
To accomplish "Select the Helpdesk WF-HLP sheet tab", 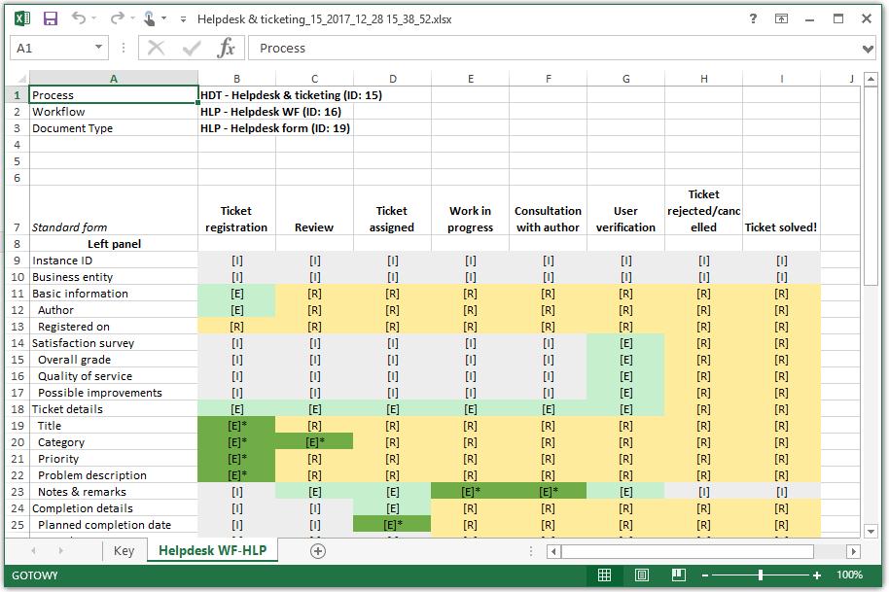I will [213, 550].
